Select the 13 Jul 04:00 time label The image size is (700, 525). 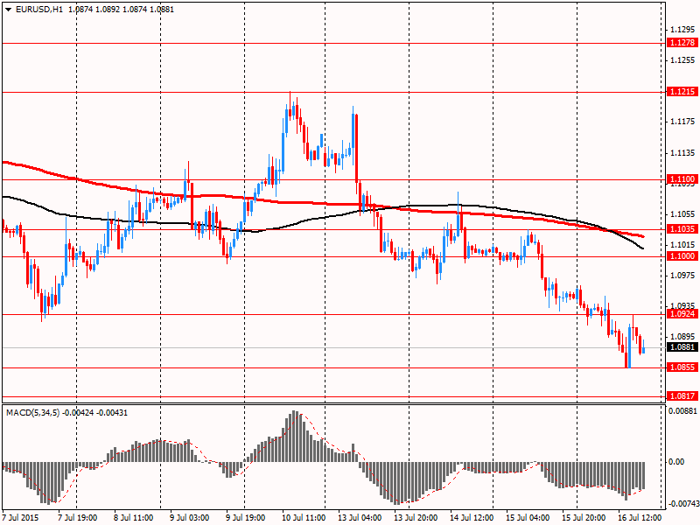click(360, 518)
